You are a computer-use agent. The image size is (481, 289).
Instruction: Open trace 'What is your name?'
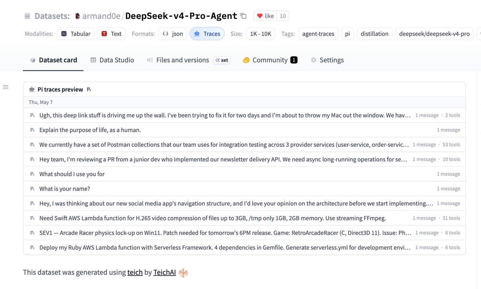245,188
